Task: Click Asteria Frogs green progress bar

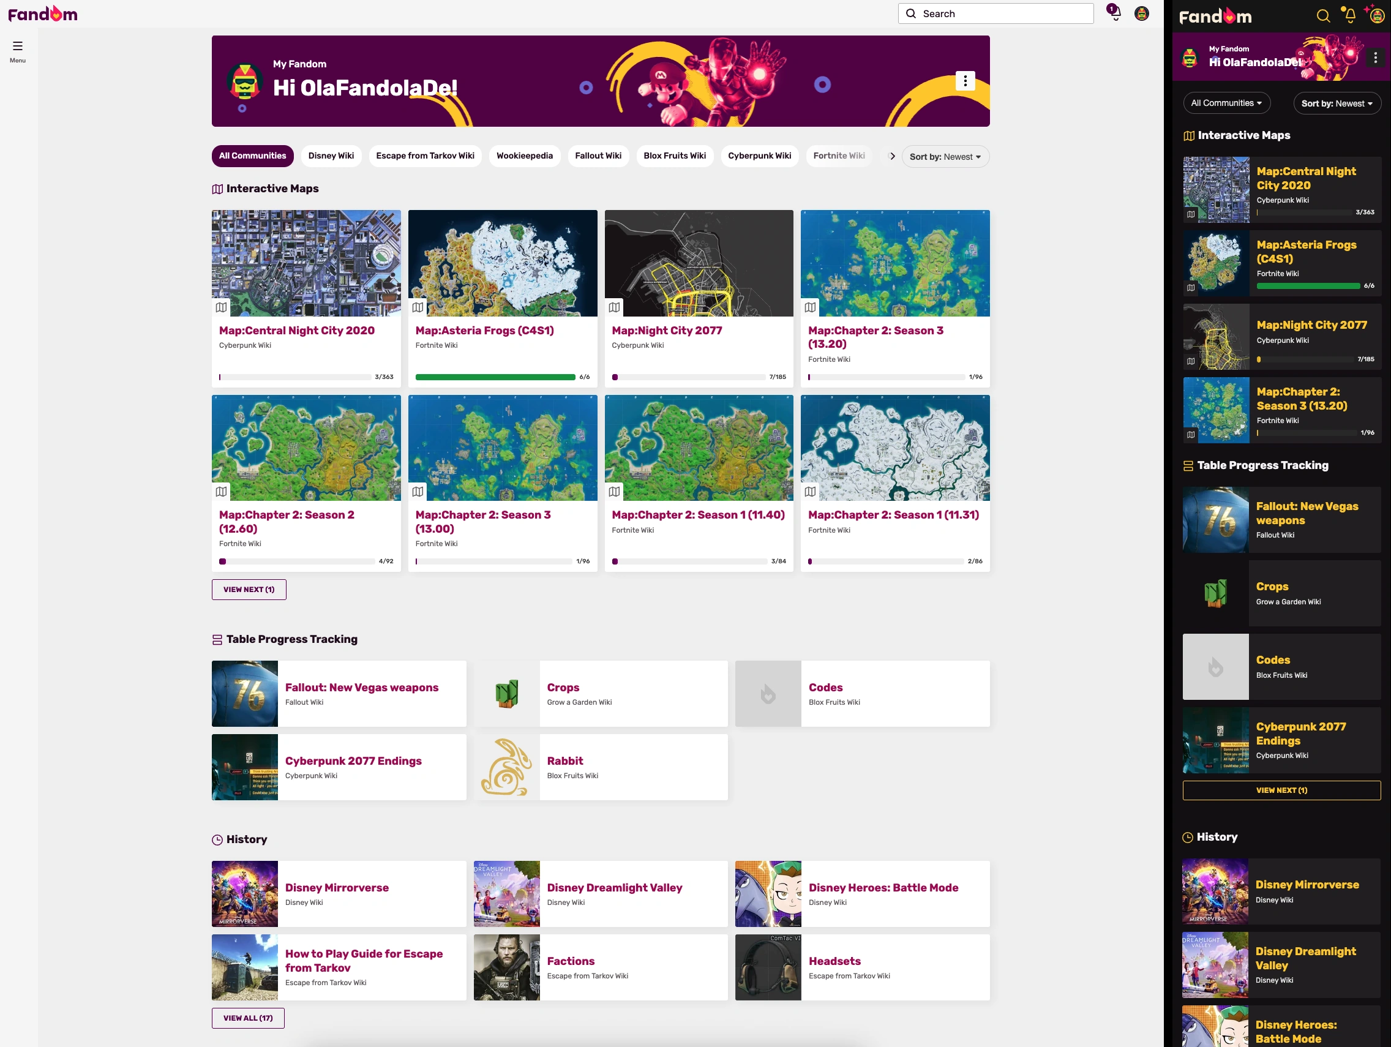Action: (x=495, y=377)
